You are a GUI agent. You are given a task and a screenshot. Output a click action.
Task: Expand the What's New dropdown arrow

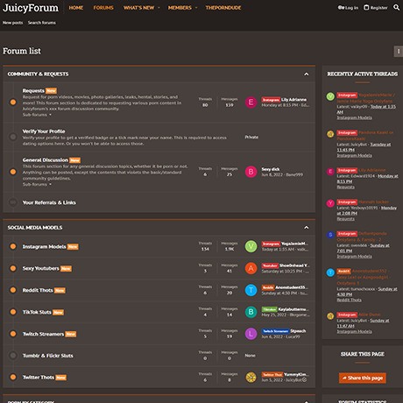tap(159, 8)
